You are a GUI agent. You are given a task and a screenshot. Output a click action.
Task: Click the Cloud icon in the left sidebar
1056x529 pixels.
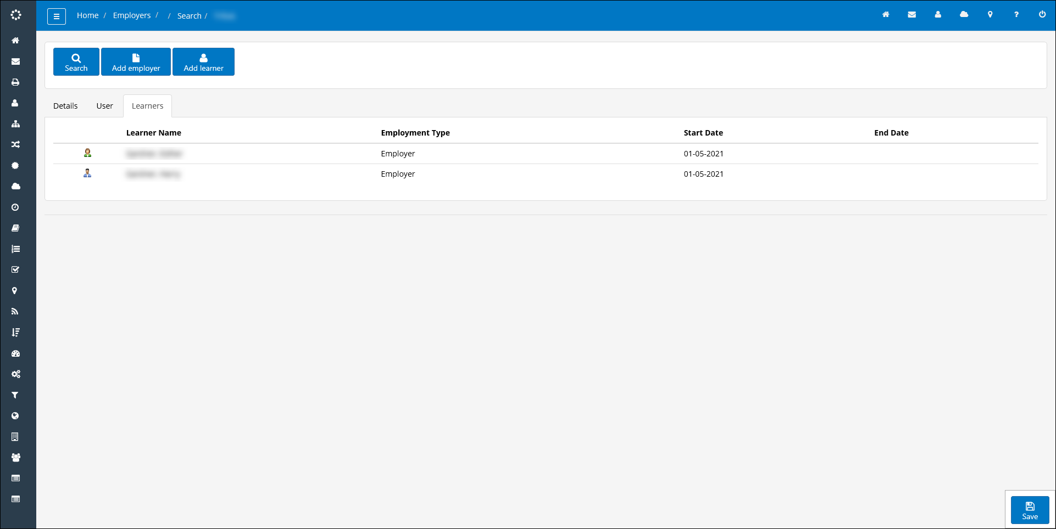(x=15, y=186)
